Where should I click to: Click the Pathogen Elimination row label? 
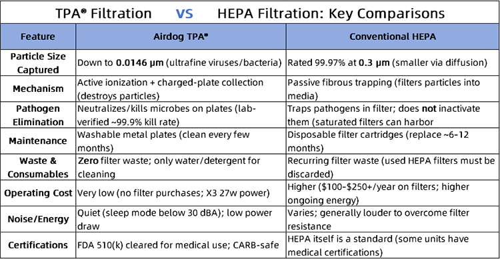38,115
